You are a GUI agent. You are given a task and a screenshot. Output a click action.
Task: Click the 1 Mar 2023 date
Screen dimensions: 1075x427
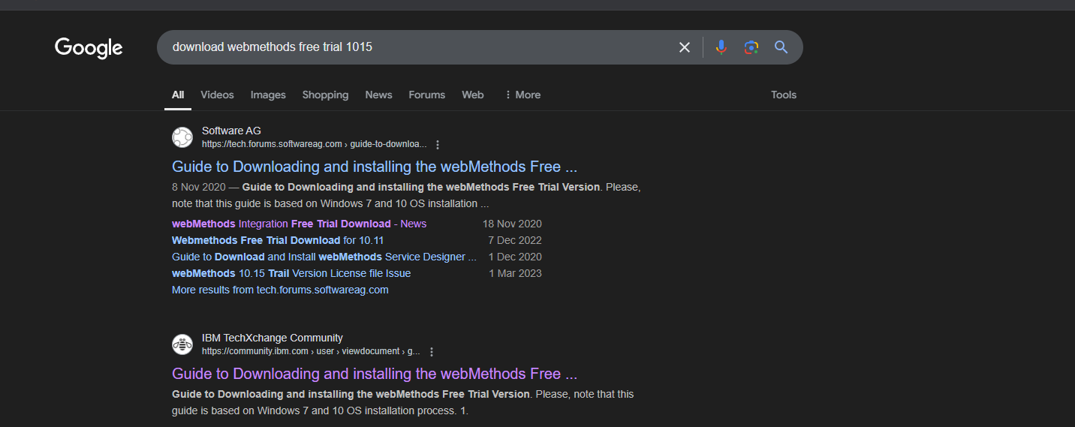coord(515,273)
